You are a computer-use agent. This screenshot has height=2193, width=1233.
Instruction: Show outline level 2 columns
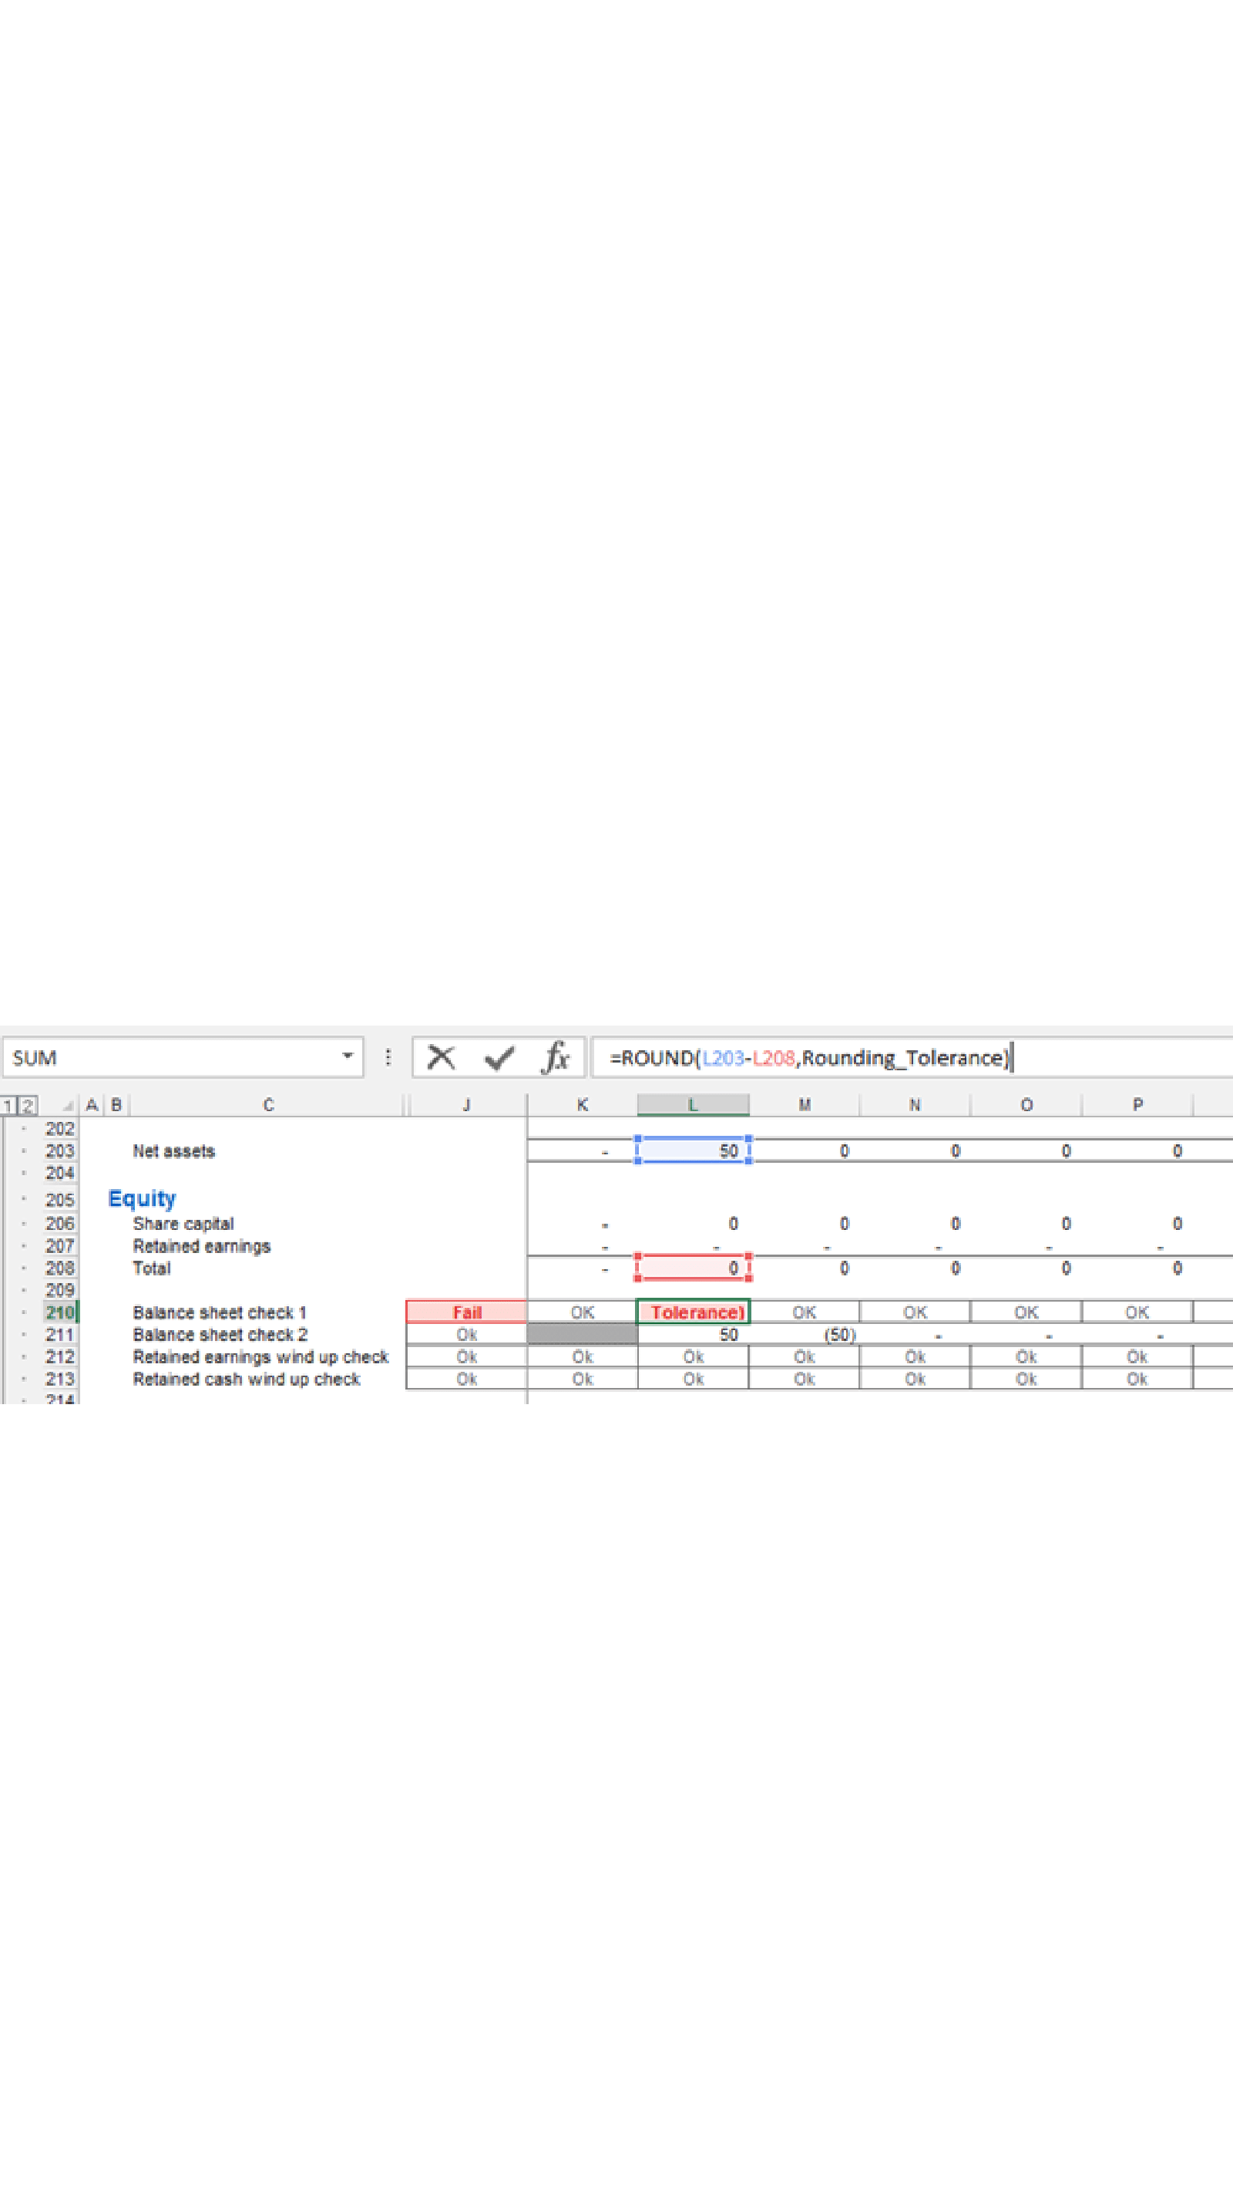pos(27,1106)
